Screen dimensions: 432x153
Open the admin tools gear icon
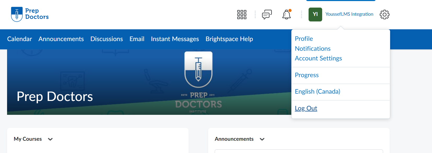point(384,15)
